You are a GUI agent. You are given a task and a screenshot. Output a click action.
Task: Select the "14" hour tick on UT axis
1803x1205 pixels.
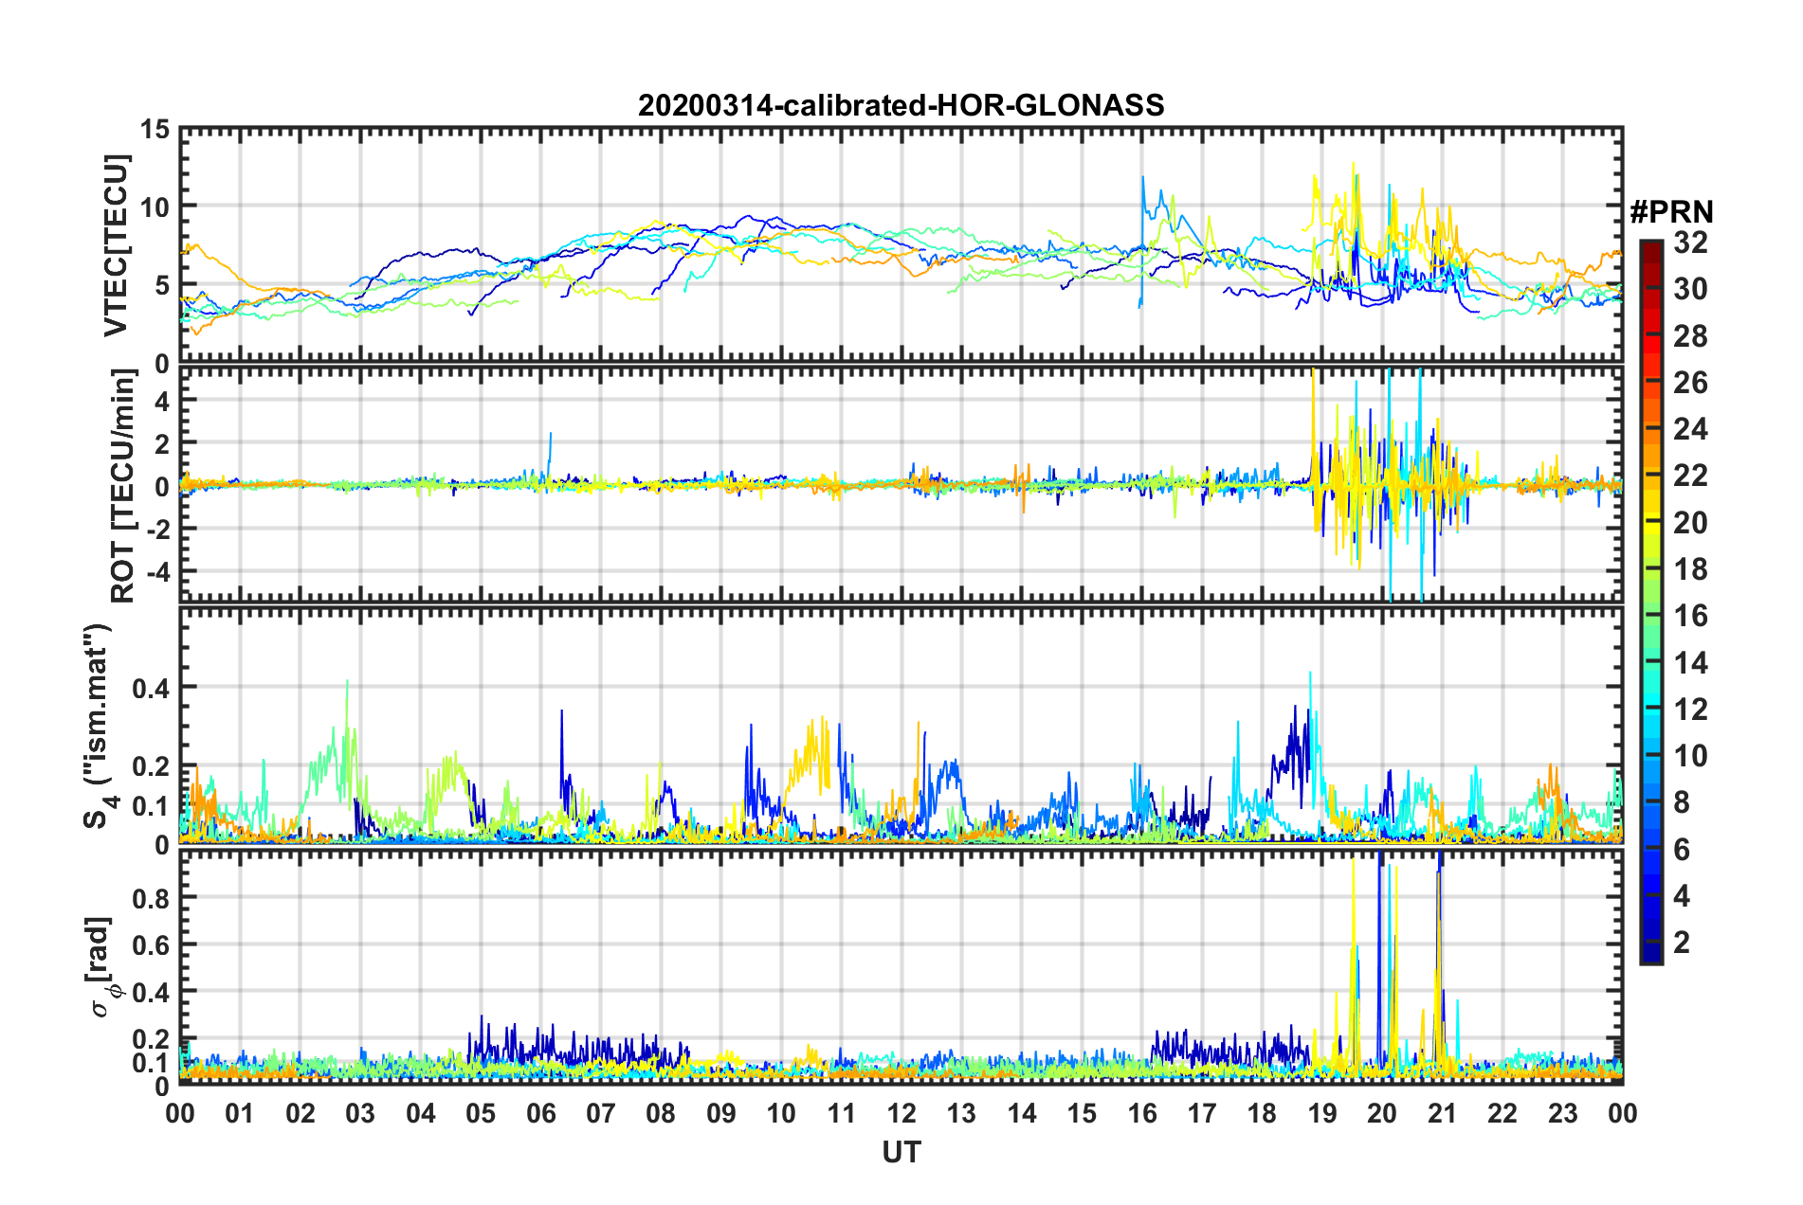point(1022,1113)
